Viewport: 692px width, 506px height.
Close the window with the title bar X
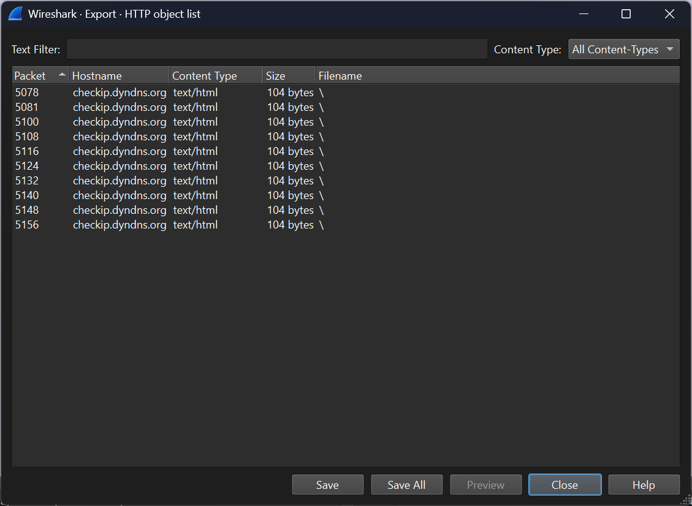[669, 13]
